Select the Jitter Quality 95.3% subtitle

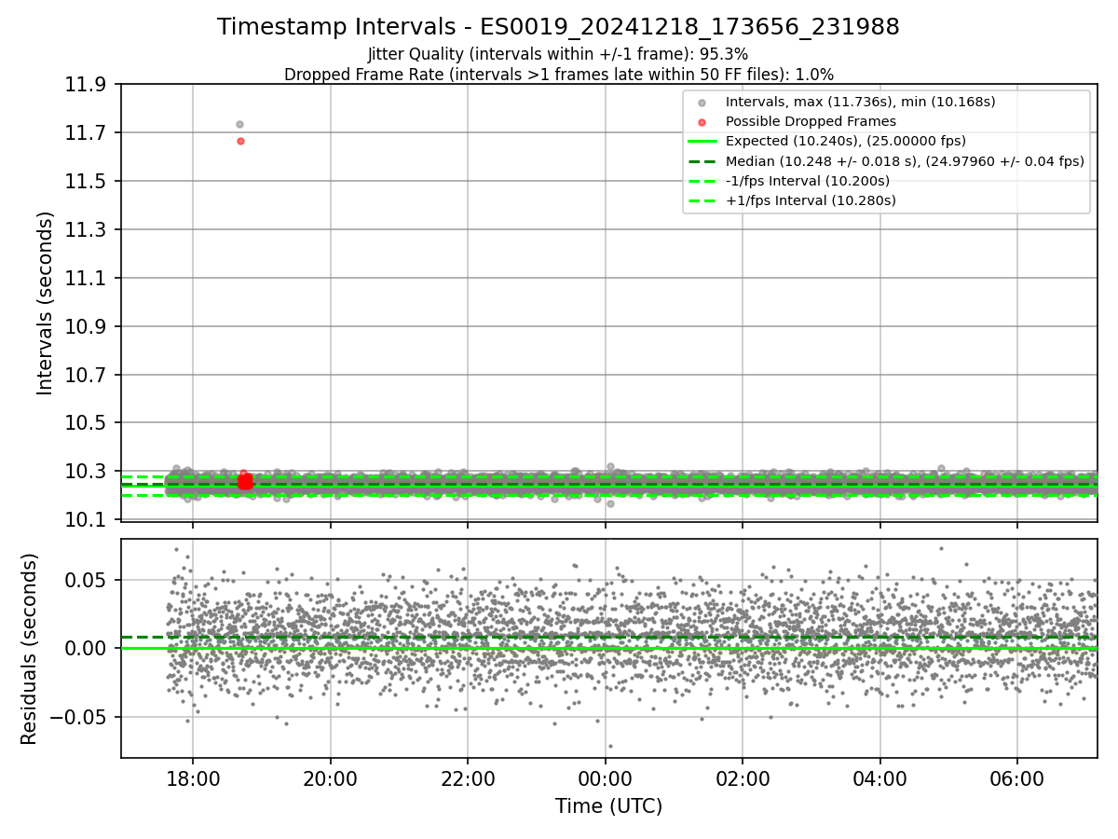558,54
